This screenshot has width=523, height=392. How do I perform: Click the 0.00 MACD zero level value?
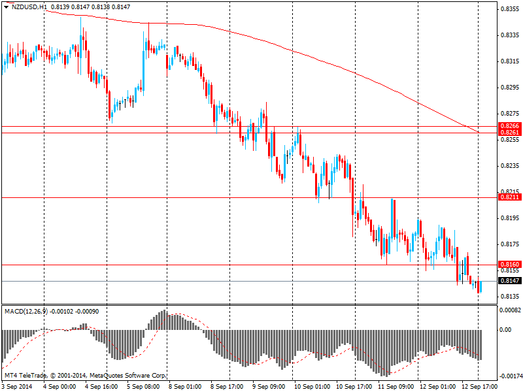(505, 330)
